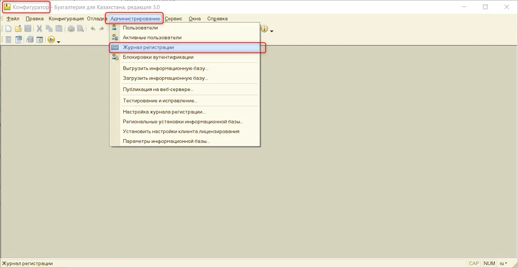
Task: Open the Сервис menu
Action: point(174,19)
